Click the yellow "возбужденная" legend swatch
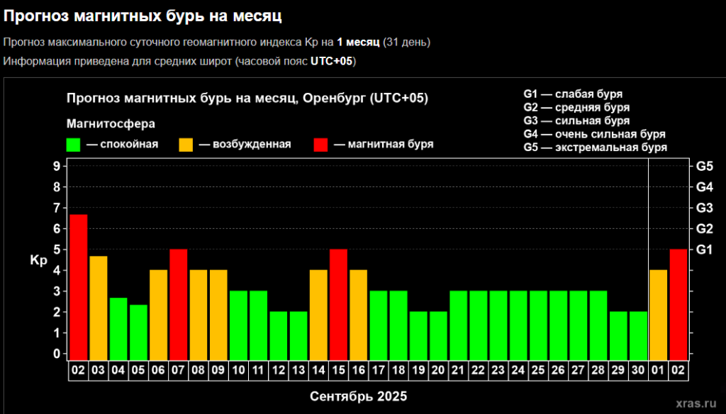This screenshot has height=414, width=726. [186, 145]
